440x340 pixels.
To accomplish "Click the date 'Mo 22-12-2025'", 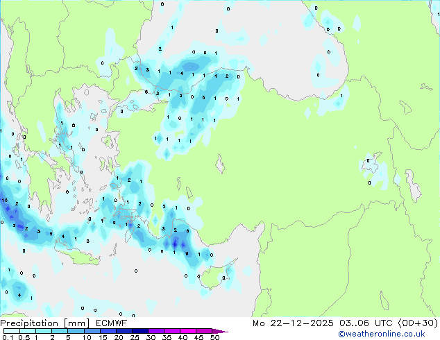I will (293, 323).
